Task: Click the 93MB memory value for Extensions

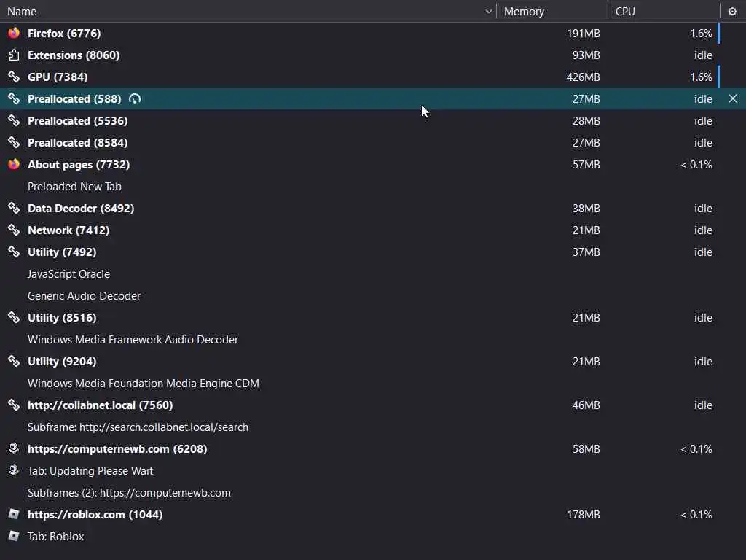Action: (x=586, y=55)
